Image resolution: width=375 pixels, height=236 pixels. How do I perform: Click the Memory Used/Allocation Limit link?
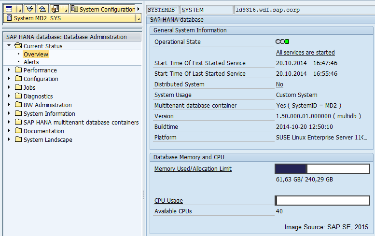pyautogui.click(x=193, y=169)
